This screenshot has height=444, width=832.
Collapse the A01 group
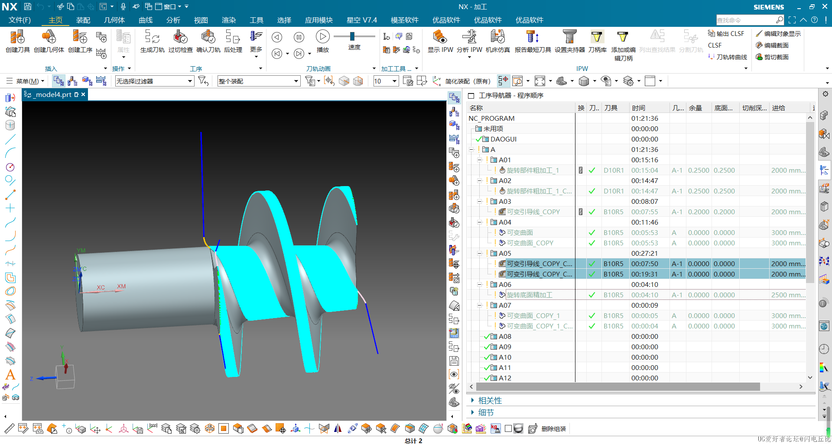(479, 160)
